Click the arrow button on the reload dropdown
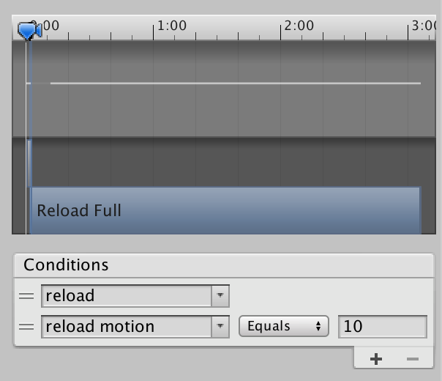The width and height of the screenshot is (442, 381). 220,296
